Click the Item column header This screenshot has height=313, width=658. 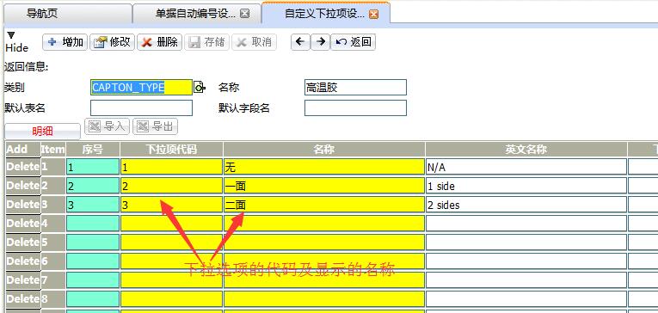[x=52, y=150]
